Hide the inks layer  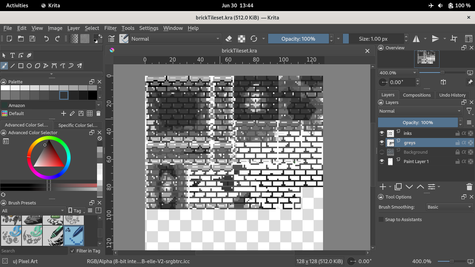pos(382,133)
